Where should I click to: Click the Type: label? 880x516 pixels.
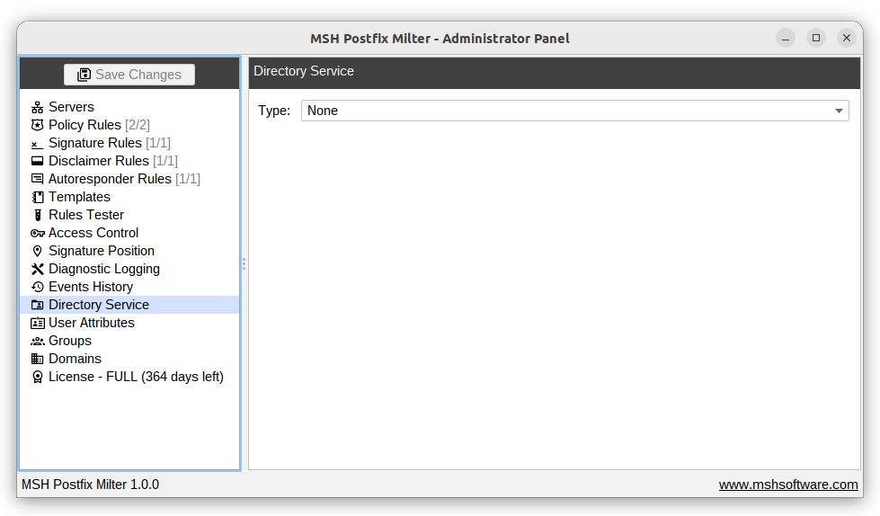[274, 111]
